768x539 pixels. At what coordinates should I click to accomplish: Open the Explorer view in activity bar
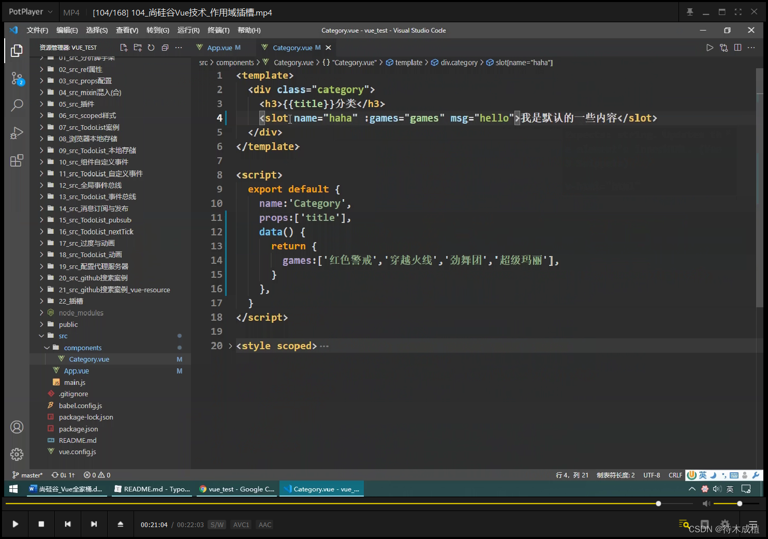[17, 51]
